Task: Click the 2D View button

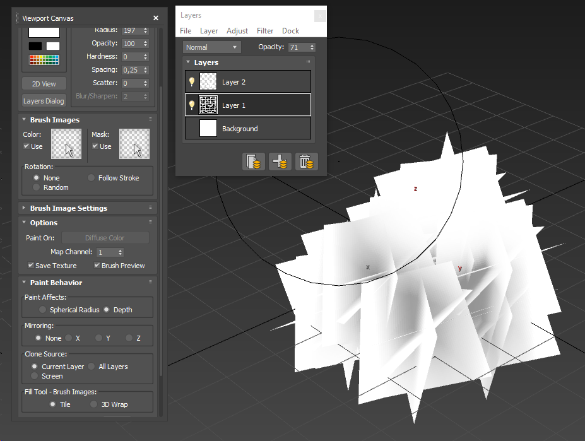Action: click(x=44, y=84)
